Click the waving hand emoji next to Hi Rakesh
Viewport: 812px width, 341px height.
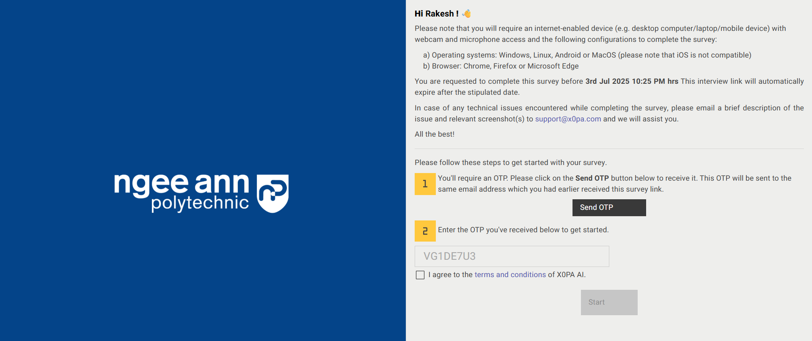click(x=466, y=13)
